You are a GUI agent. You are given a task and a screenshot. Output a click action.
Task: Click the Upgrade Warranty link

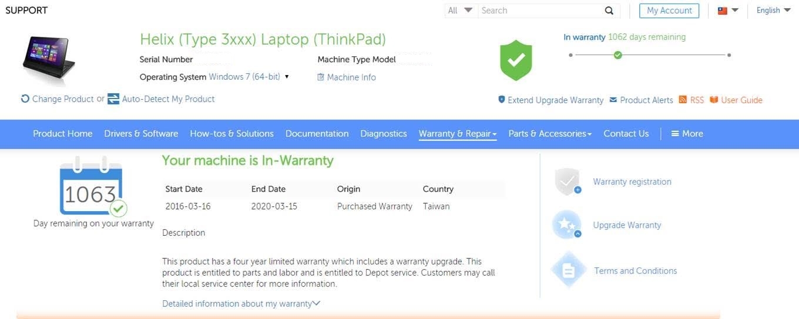(x=627, y=225)
